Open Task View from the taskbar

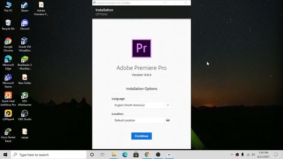click(103, 155)
